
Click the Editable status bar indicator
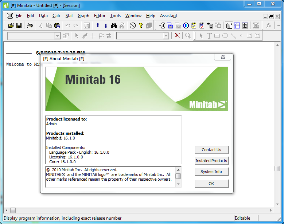[245, 218]
